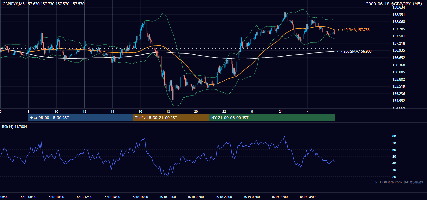Select the London session bar ロンドン 15:30-21:00 JST
The image size is (427, 200).
coord(171,118)
